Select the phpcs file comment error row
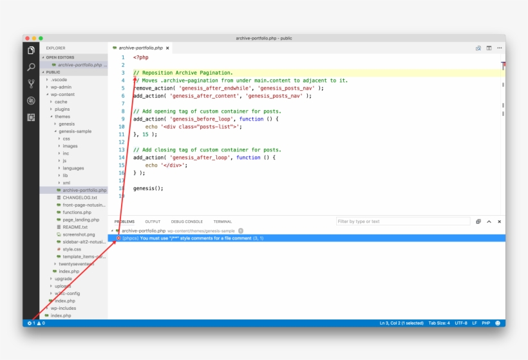The height and width of the screenshot is (360, 528). (306, 238)
